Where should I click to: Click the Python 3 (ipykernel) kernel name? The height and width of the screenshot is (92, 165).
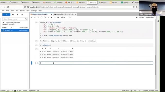[146, 17]
